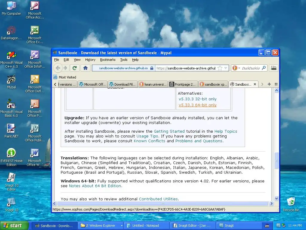The width and height of the screenshot is (306, 230).
Task: Open the Edit menu
Action: (66, 60)
